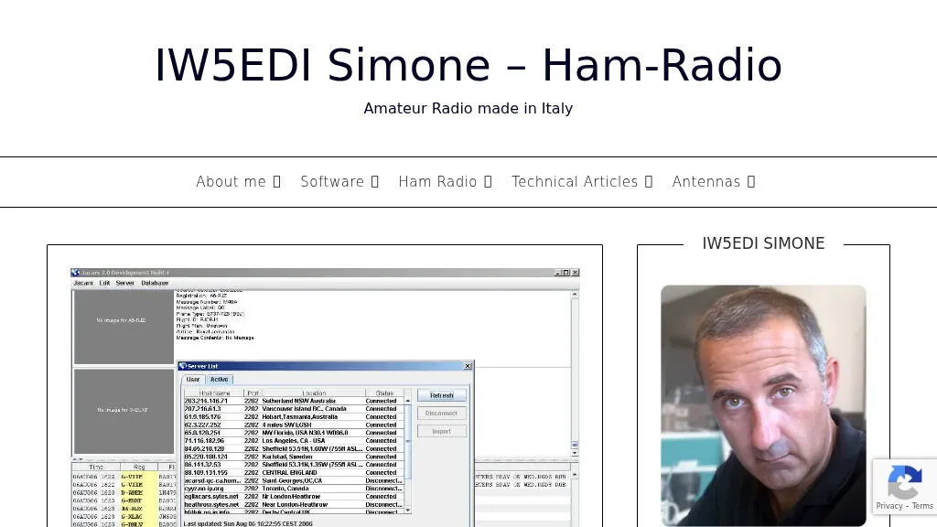This screenshot has width=937, height=527.
Task: Click the reCAPTCHA badge icon
Action: 904,481
